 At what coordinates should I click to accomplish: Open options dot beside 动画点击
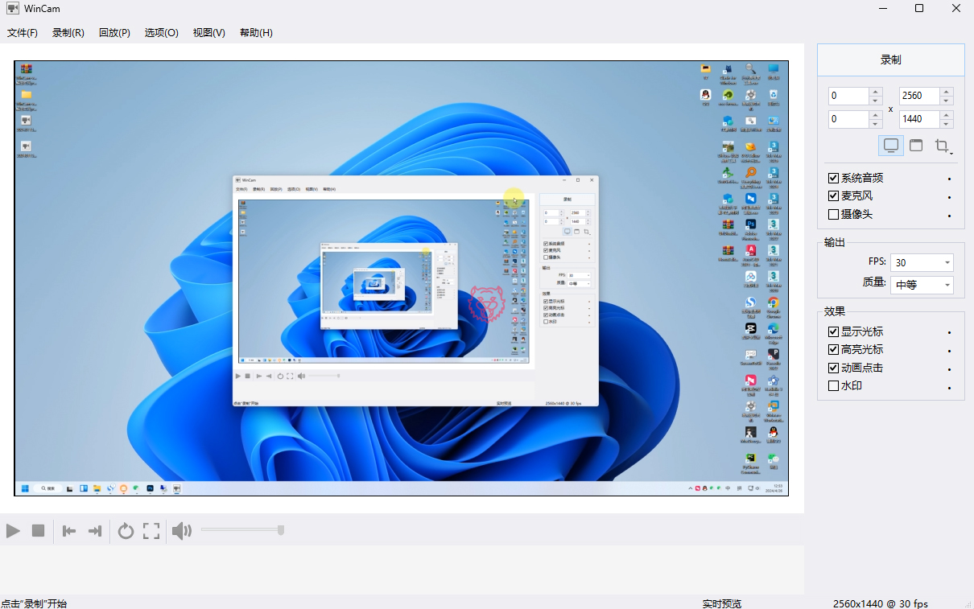pos(950,369)
